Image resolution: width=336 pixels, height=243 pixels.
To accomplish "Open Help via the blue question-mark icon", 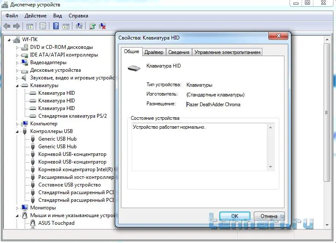I will [x=56, y=26].
